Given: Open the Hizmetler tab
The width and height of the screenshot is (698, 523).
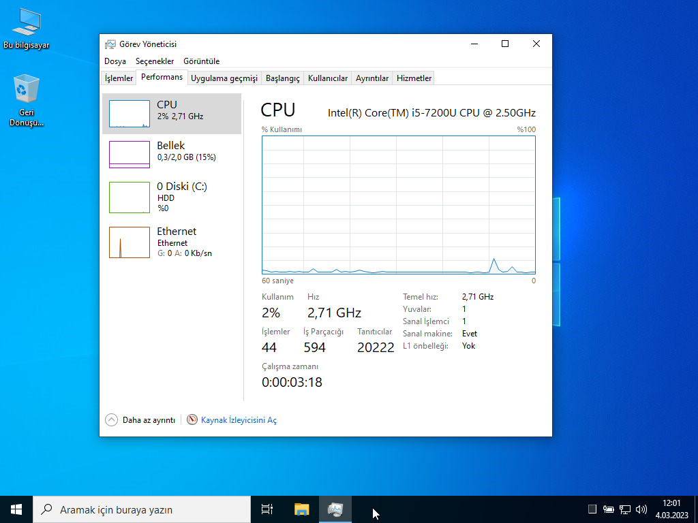Looking at the screenshot, I should [414, 78].
